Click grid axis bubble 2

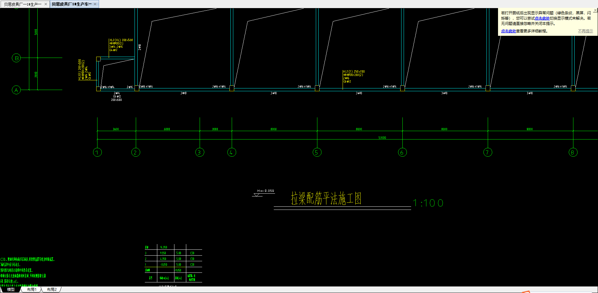pyautogui.click(x=136, y=152)
